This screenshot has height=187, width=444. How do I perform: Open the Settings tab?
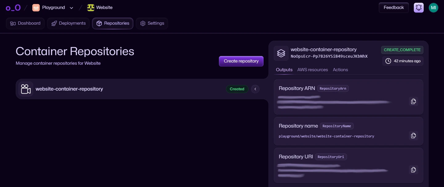(x=152, y=23)
